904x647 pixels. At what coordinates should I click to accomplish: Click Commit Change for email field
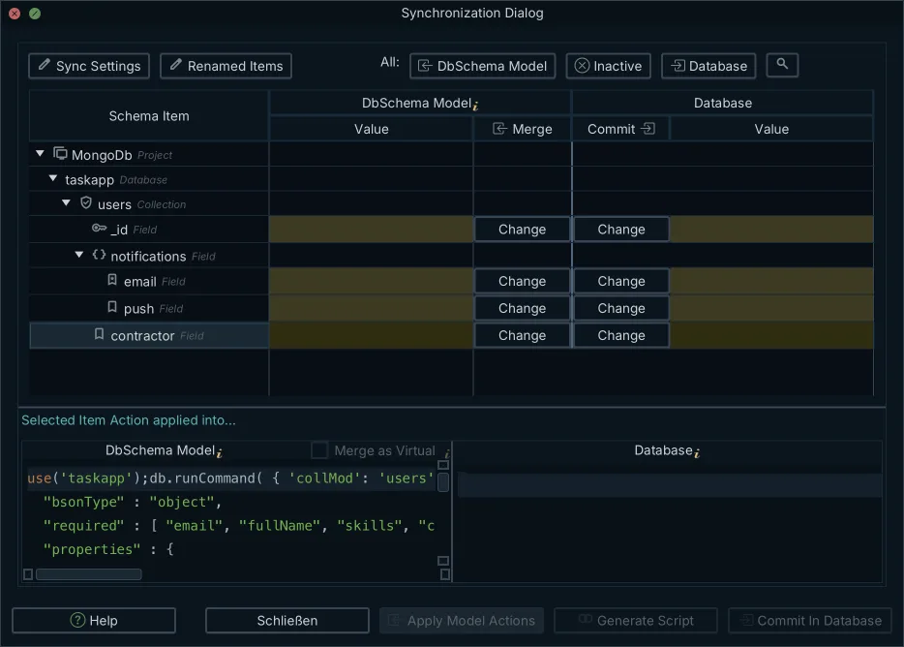(621, 281)
